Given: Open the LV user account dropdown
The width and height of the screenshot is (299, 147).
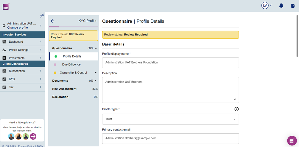Looking at the screenshot, I should pos(267,6).
